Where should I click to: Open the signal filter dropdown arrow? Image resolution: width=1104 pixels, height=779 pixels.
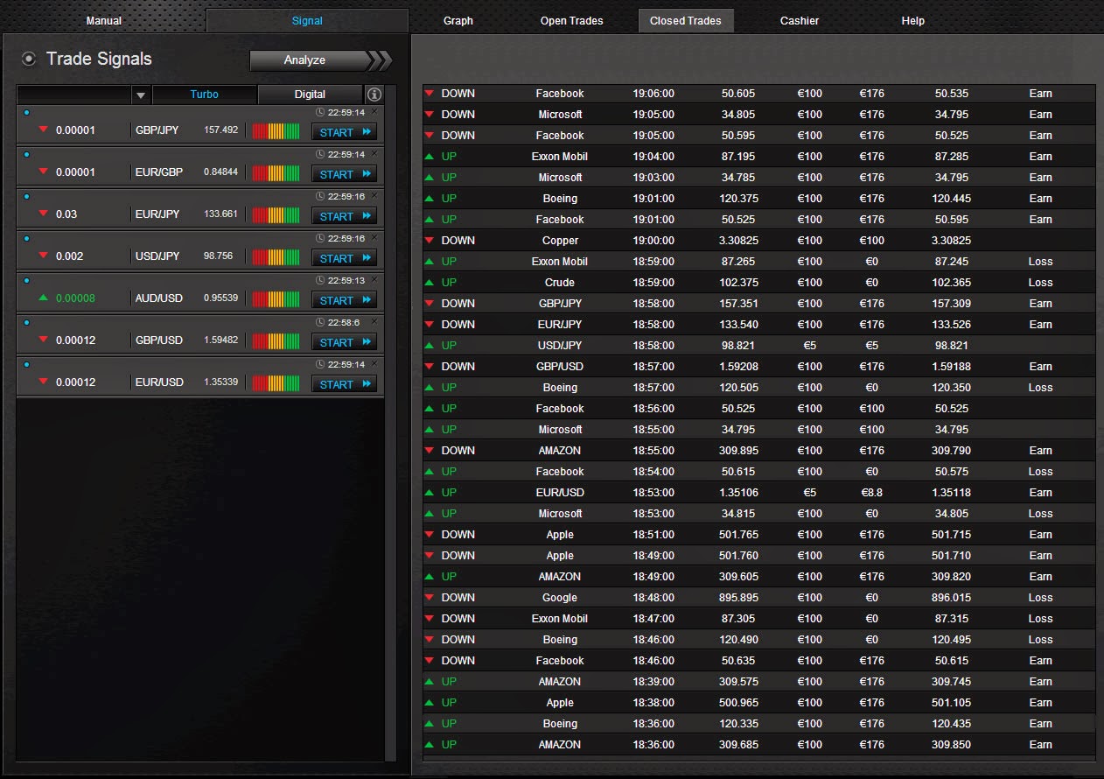pos(141,95)
